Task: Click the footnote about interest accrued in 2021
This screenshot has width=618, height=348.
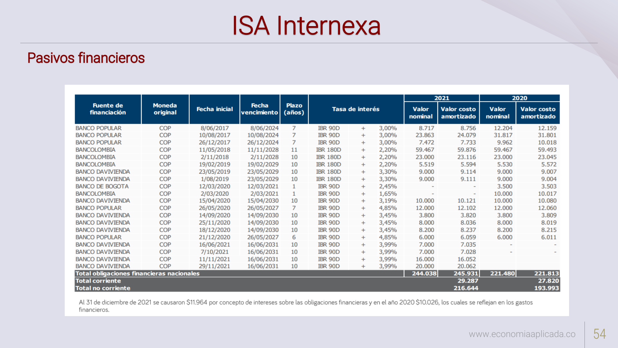Action: tap(306, 306)
